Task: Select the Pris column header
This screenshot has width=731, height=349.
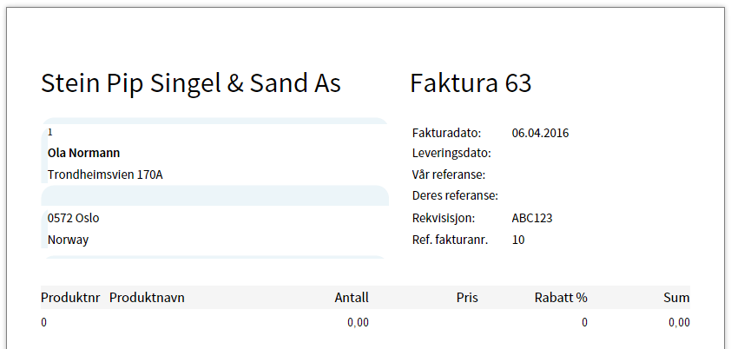Action: (x=467, y=298)
